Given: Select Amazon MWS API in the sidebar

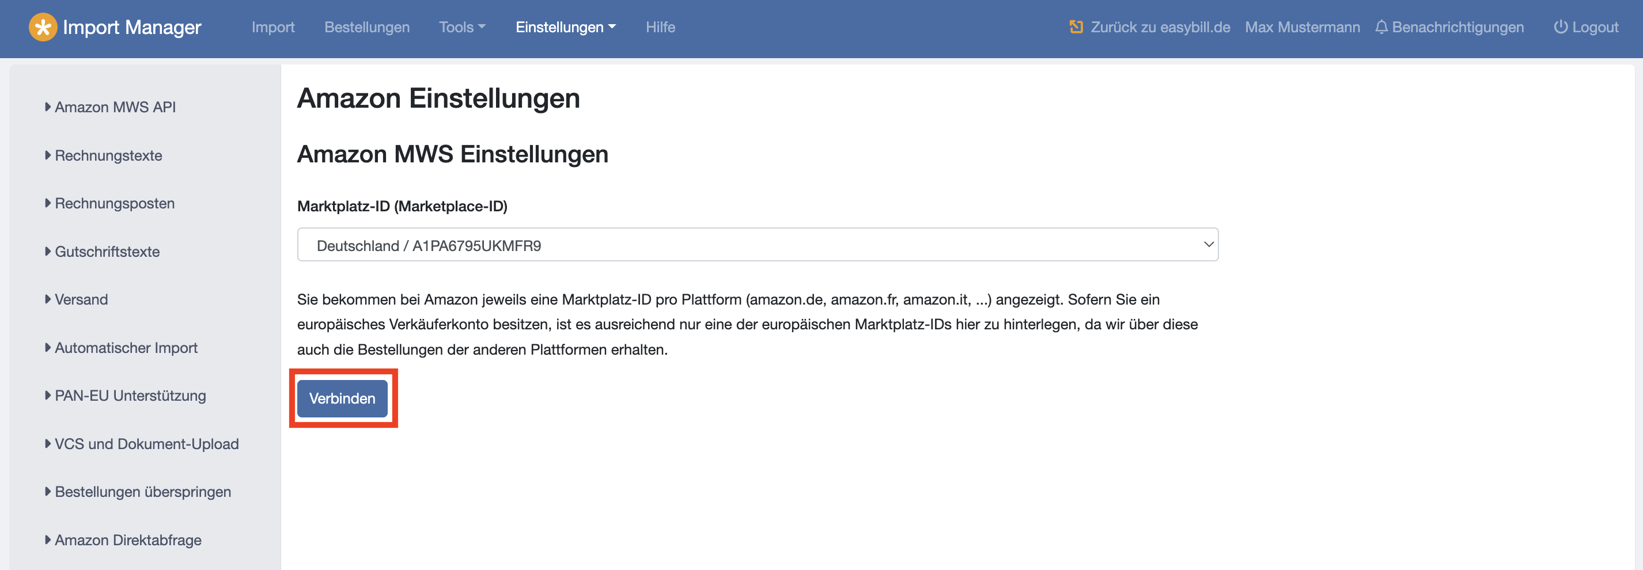Looking at the screenshot, I should [115, 107].
